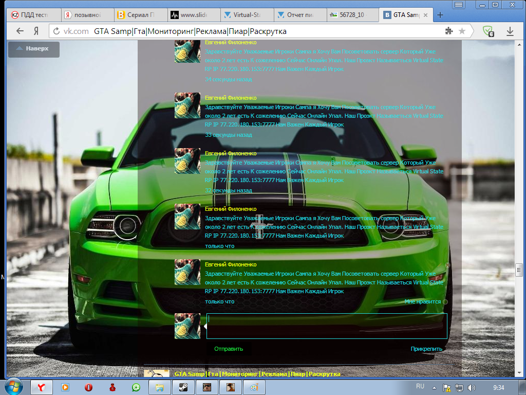This screenshot has height=395, width=526.
Task: Click the page vertical scrollbar handle
Action: [519, 270]
